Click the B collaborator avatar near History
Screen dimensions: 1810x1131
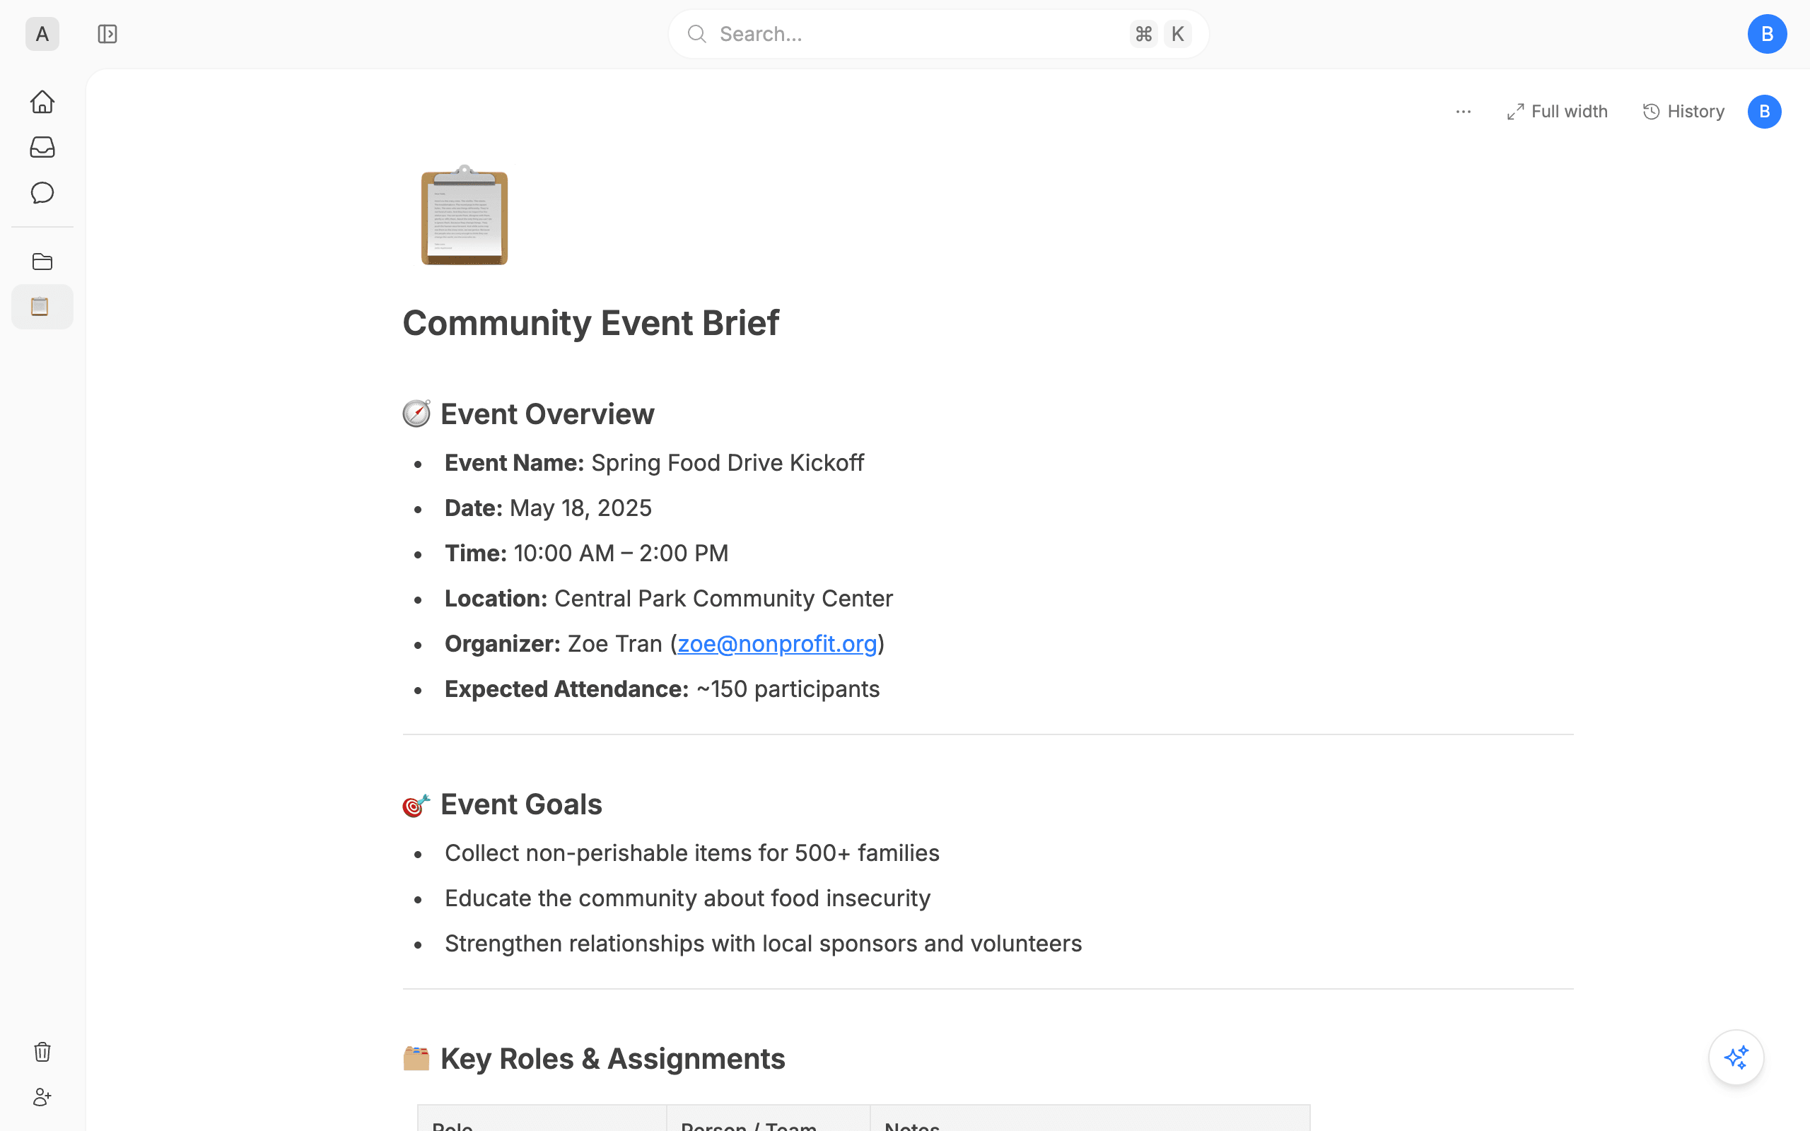pos(1764,112)
